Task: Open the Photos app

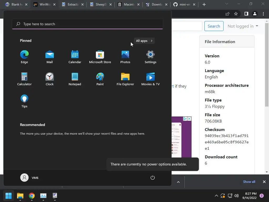Action: [x=125, y=57]
